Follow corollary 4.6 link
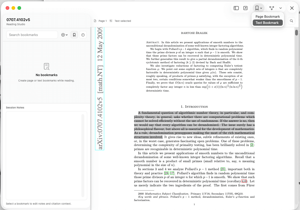The height and width of the screenshot is (210, 300). tap(244, 181)
